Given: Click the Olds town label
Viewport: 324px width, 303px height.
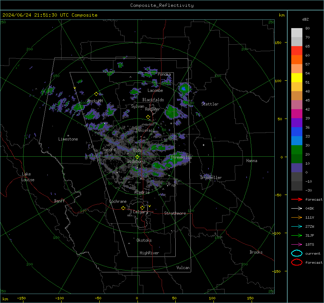Looking at the screenshot, I should (x=137, y=150).
